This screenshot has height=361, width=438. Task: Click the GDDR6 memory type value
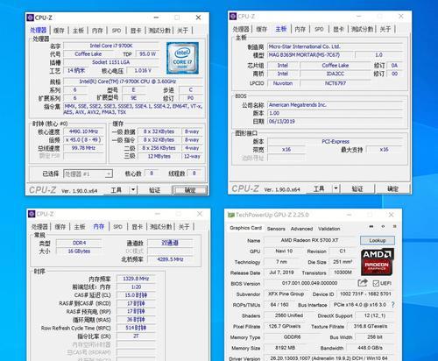pyautogui.click(x=292, y=337)
